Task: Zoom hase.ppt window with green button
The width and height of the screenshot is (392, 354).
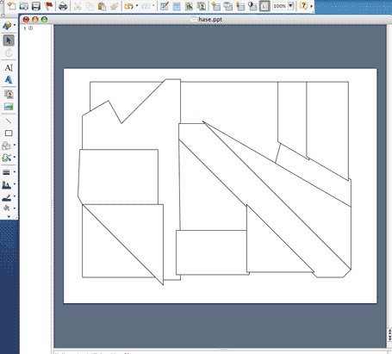Action: 44,19
